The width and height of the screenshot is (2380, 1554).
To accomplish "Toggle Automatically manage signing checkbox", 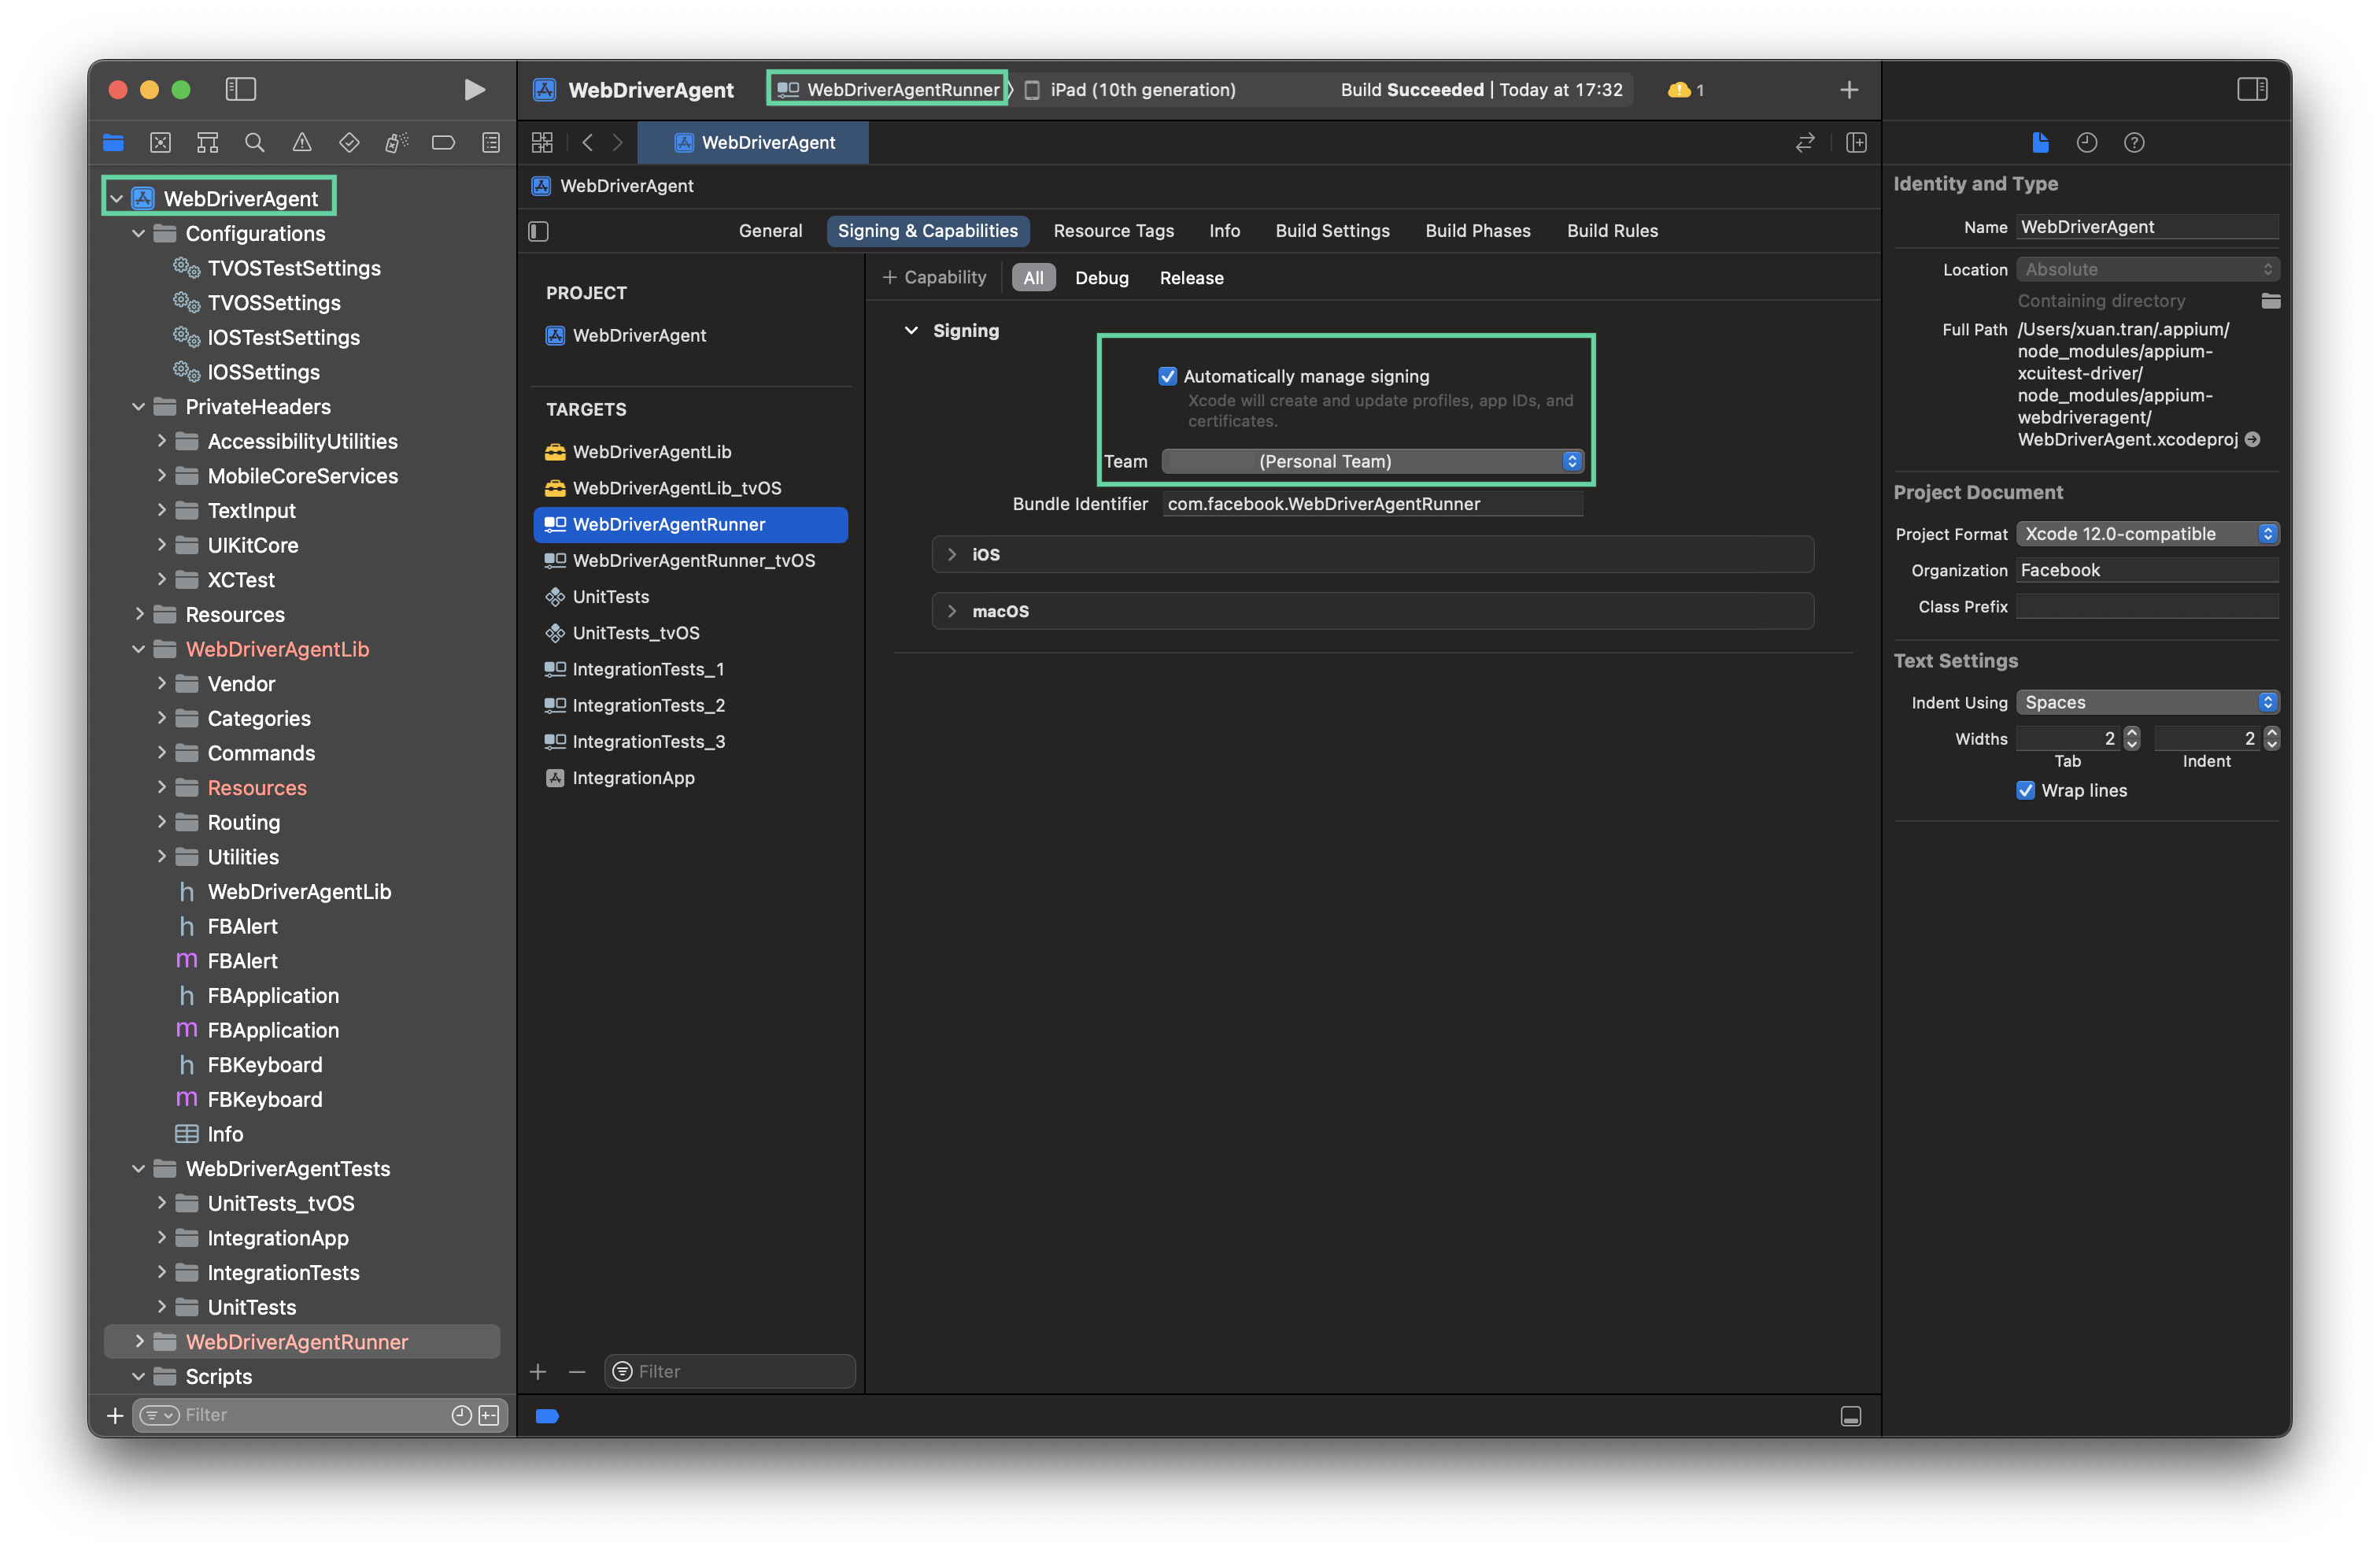I will 1167,375.
